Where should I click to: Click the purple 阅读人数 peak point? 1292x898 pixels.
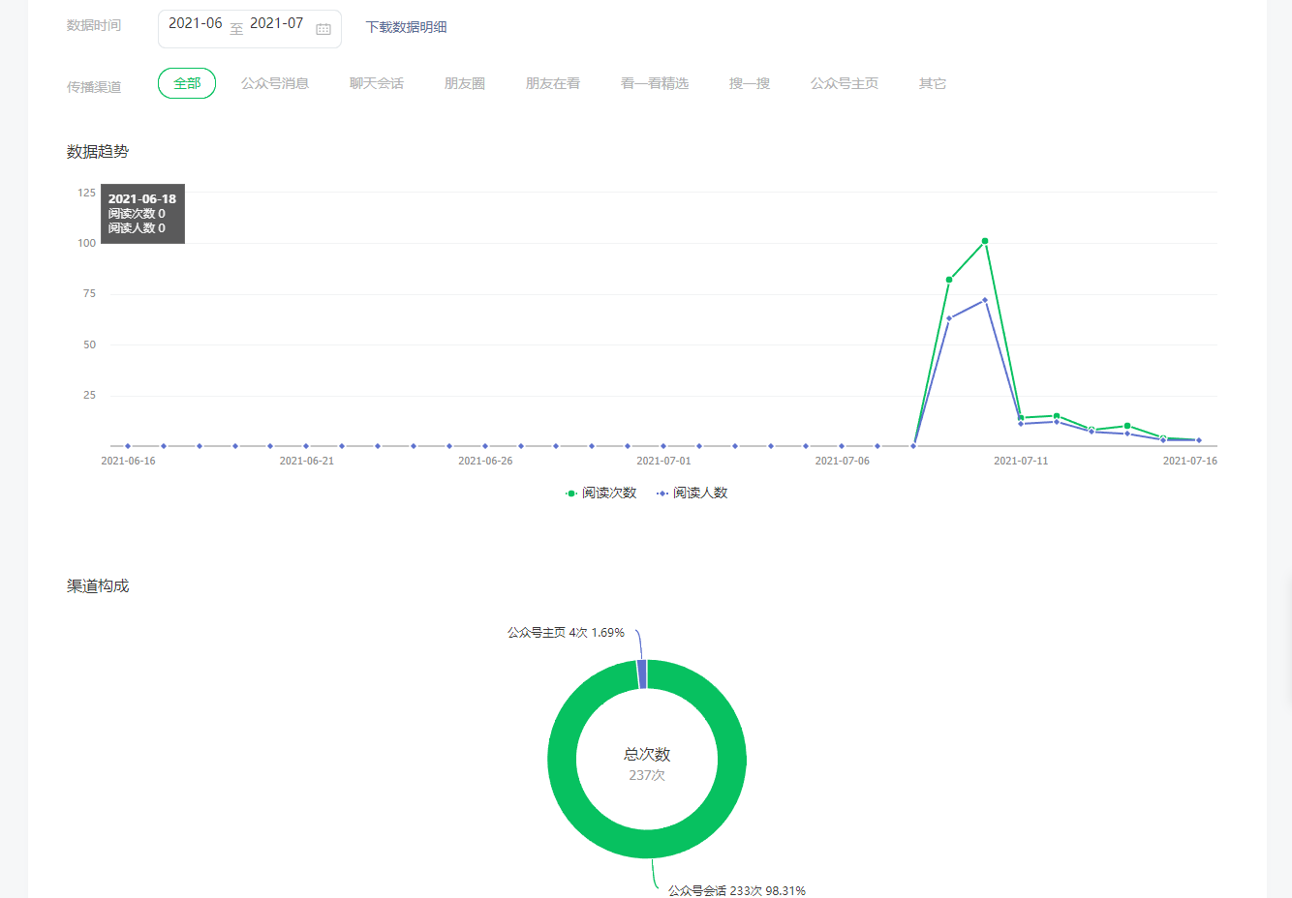(985, 300)
